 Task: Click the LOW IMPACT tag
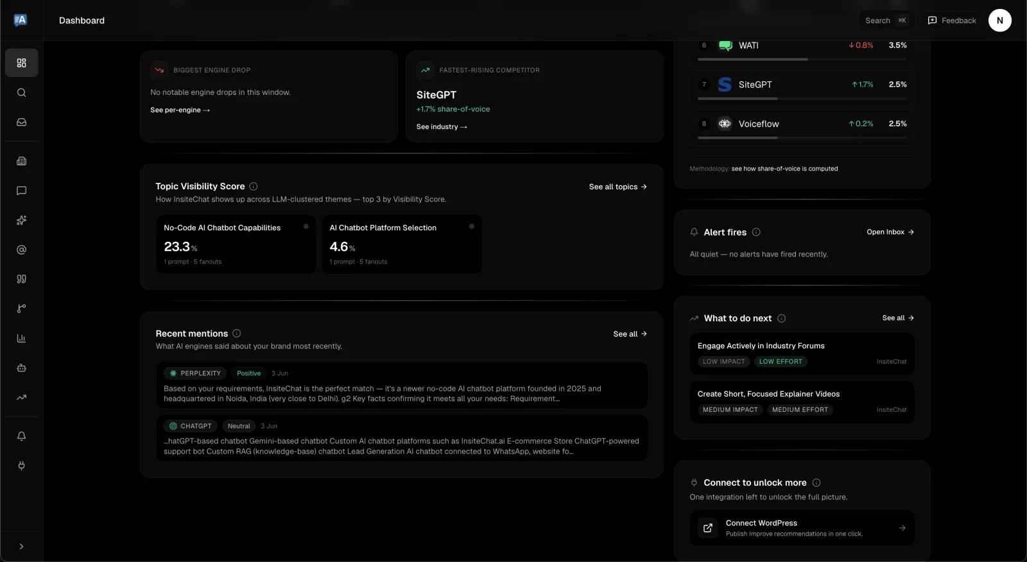pyautogui.click(x=723, y=362)
